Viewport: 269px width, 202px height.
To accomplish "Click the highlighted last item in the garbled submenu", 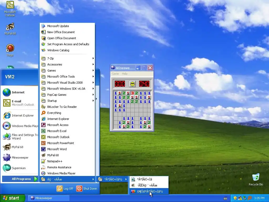I will coord(149,191).
